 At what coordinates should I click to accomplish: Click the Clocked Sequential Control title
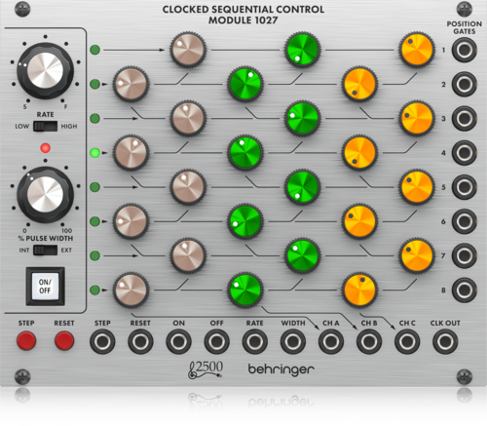(x=243, y=15)
